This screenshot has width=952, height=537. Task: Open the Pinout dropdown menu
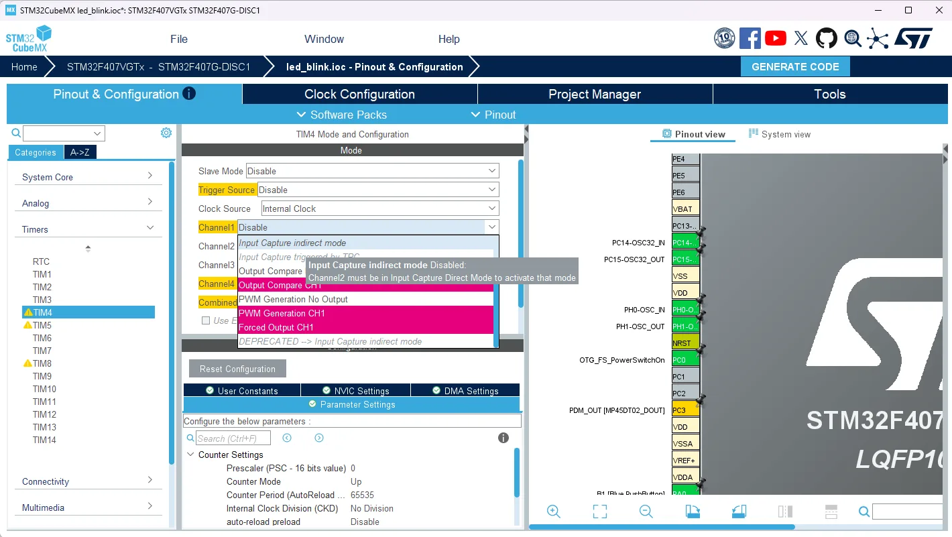tap(493, 115)
